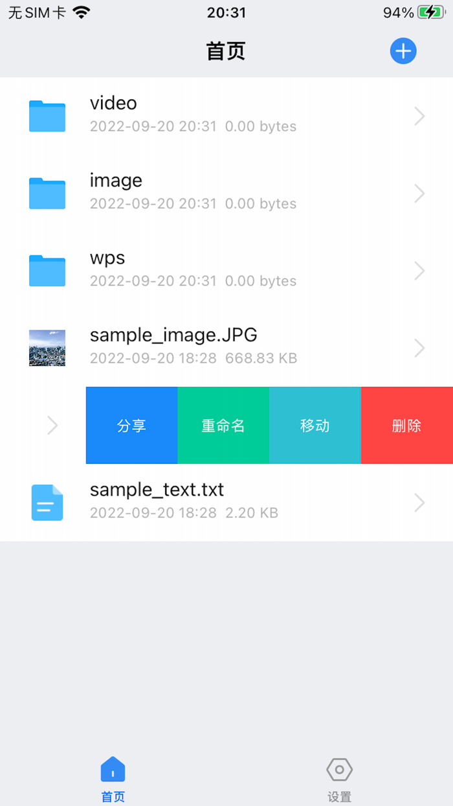Open the image folder icon
The width and height of the screenshot is (453, 806).
point(47,193)
